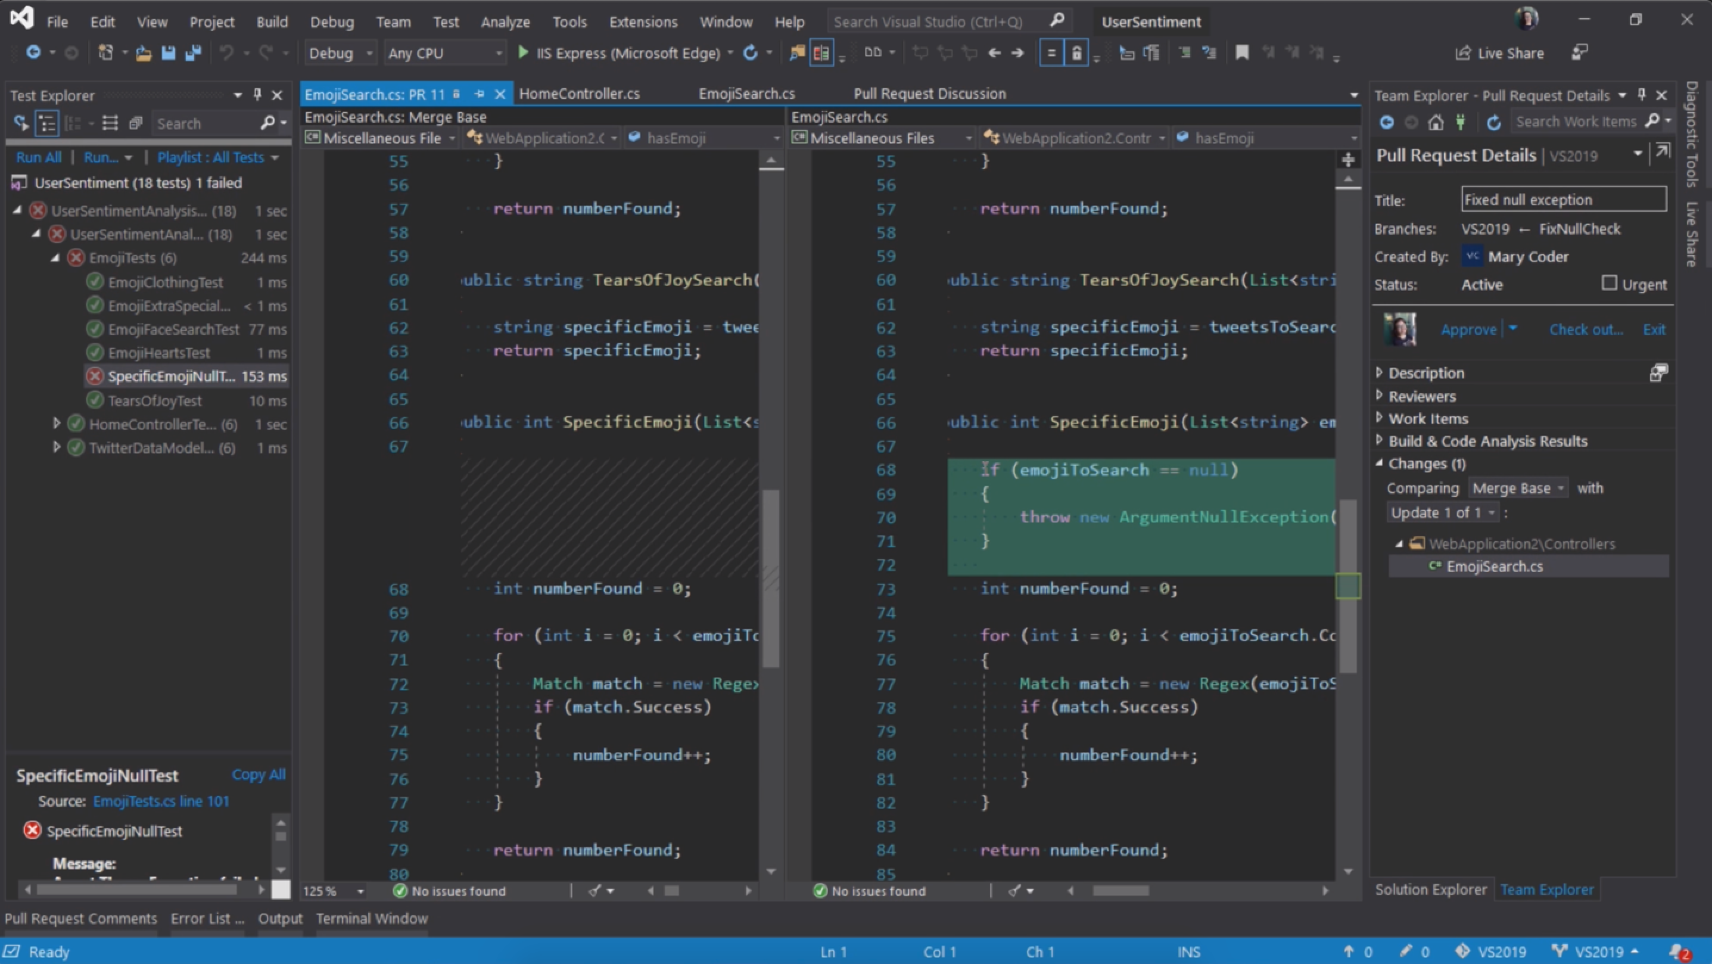Image resolution: width=1712 pixels, height=964 pixels.
Task: Toggle the Urgent checkbox for pull request
Action: (1605, 284)
